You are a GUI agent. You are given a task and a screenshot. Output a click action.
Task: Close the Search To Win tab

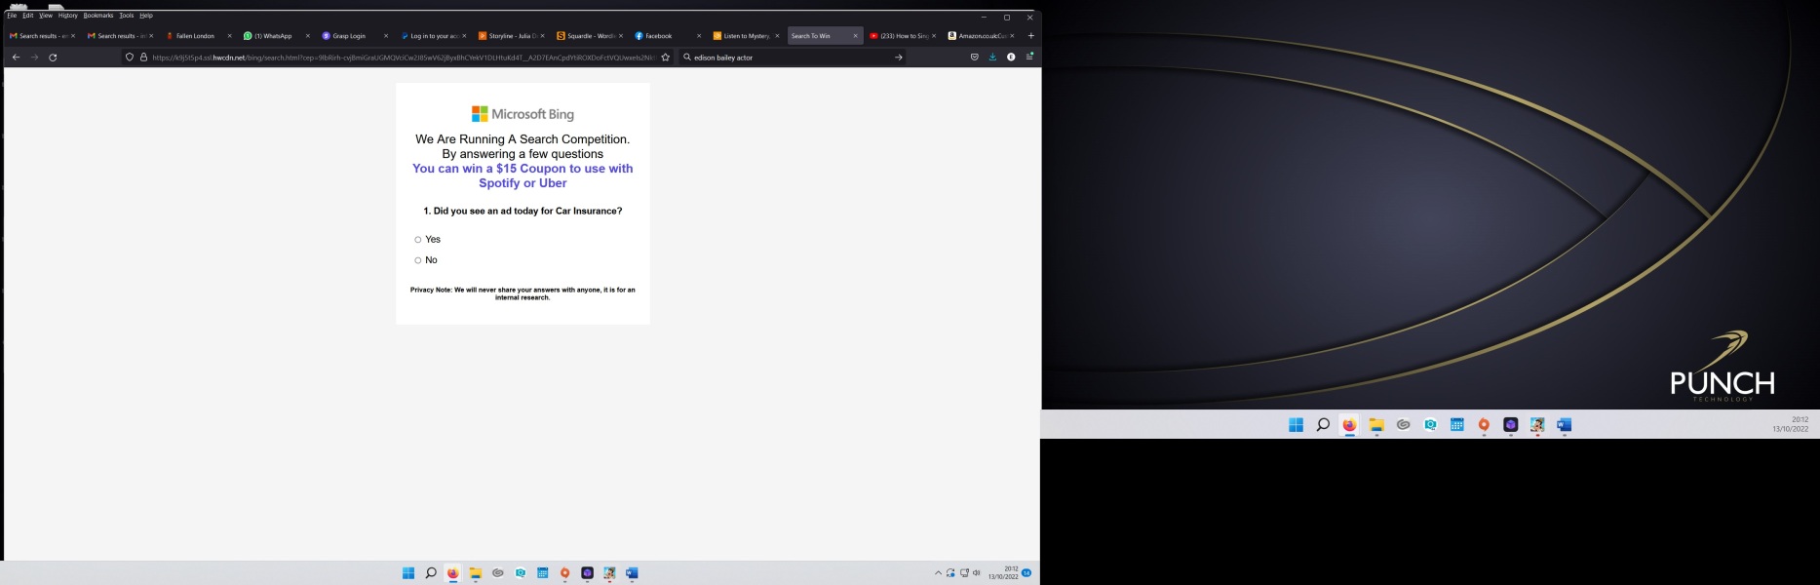pos(856,36)
